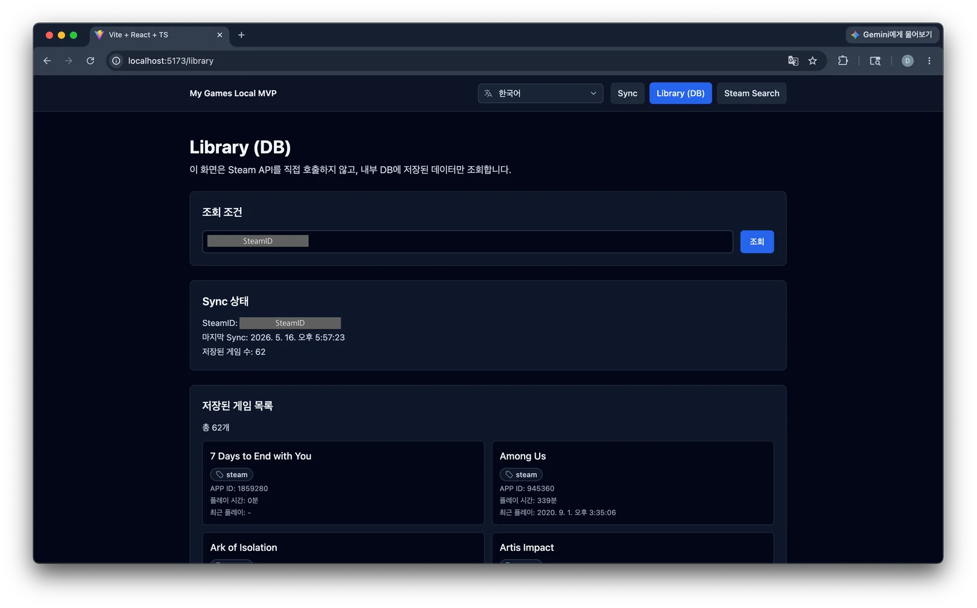Close the Vite + React + TS tab
This screenshot has height=608, width=977.
(220, 35)
